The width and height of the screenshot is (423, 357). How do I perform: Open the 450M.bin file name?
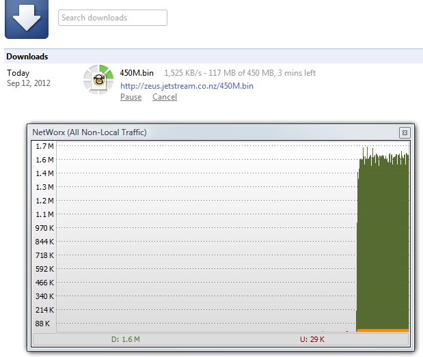tap(137, 73)
